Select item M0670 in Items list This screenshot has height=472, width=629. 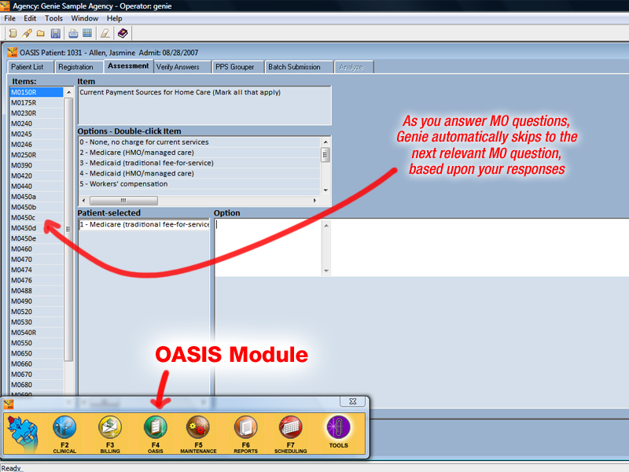[x=36, y=374]
